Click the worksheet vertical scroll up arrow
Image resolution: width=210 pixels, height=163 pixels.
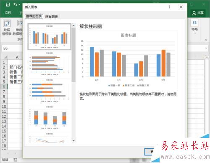(x=207, y=57)
